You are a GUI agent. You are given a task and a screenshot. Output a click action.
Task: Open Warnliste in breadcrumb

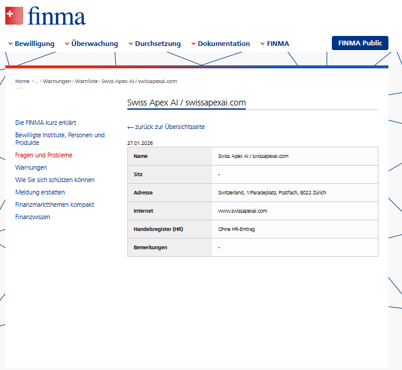[86, 81]
